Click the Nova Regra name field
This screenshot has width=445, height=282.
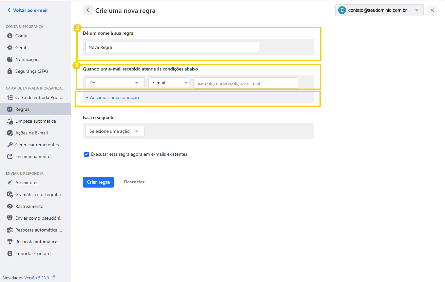tap(172, 47)
